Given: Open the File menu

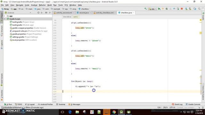Looking at the screenshot, I should click(x=2, y=5).
